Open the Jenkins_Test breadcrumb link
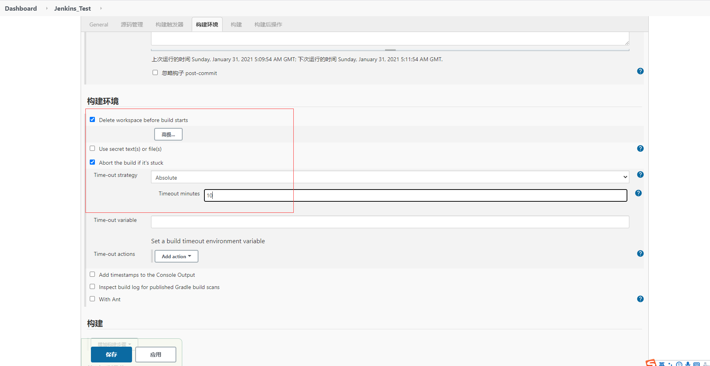Image resolution: width=710 pixels, height=366 pixels. click(x=73, y=8)
